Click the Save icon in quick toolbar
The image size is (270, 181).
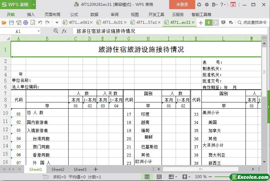coord(11,23)
